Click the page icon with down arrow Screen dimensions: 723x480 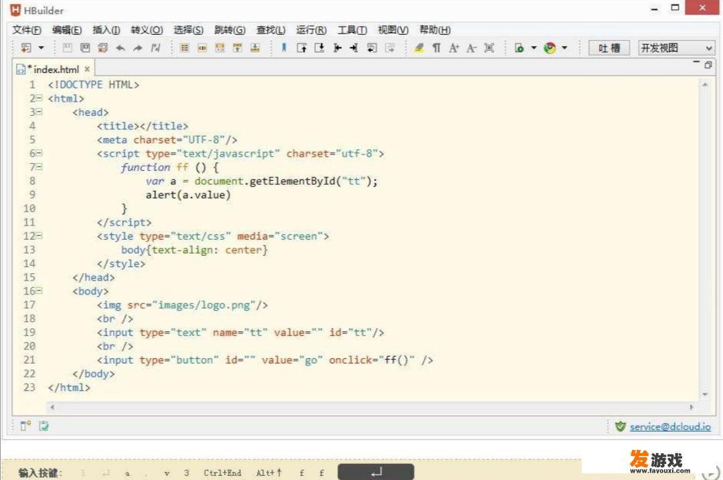coord(319,48)
